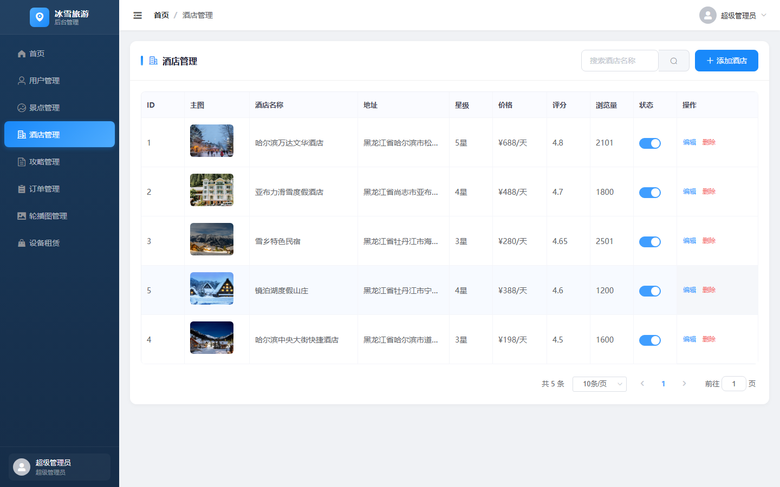The image size is (780, 487).
Task: Toggle status switch for 雪乡特色民宿
Action: click(x=650, y=242)
